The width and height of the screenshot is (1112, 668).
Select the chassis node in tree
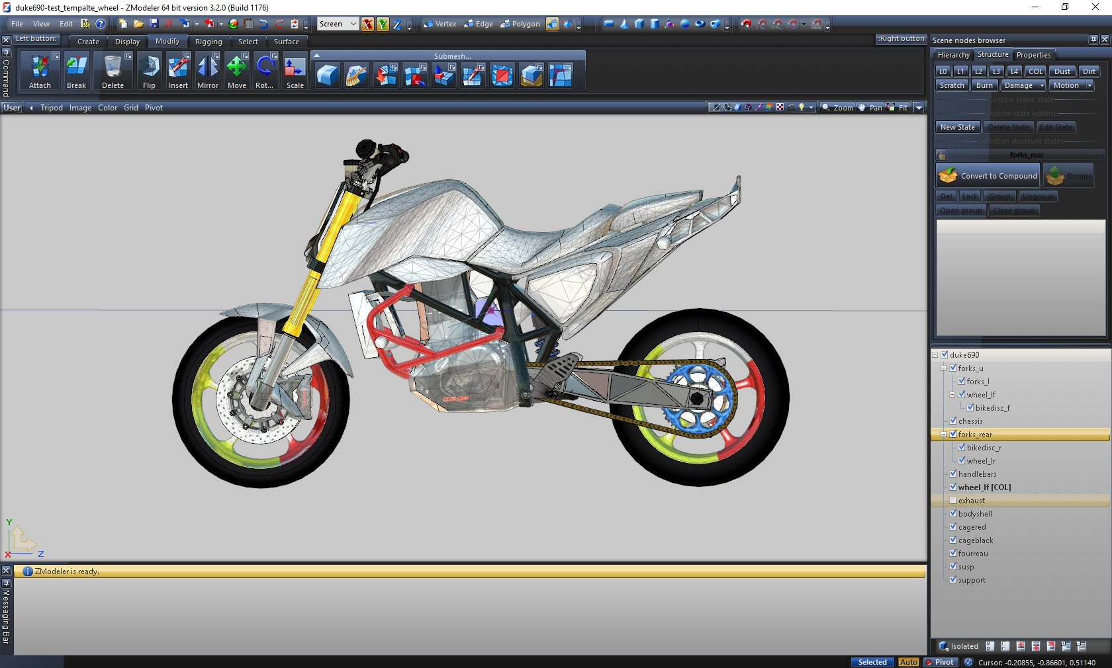[970, 421]
